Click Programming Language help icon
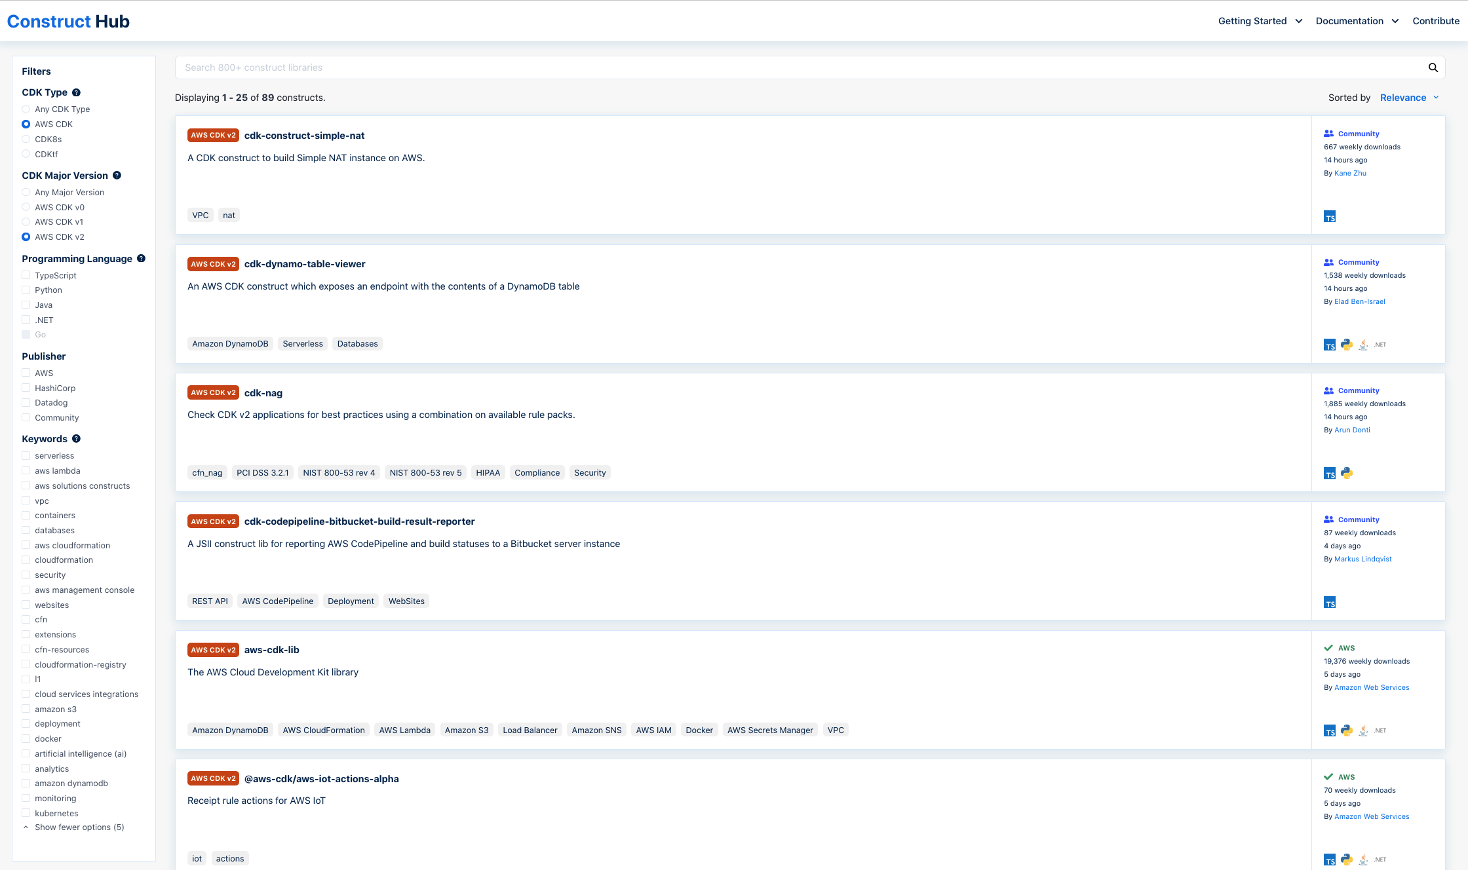The width and height of the screenshot is (1468, 870). click(141, 259)
